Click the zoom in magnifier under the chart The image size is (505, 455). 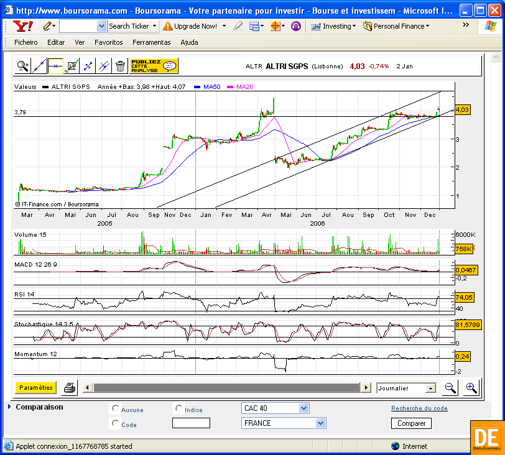point(471,388)
